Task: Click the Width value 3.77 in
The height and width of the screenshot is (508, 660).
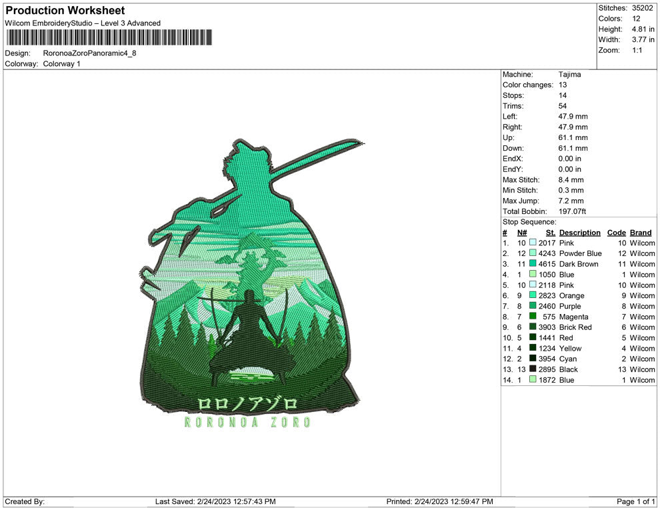Action: click(643, 39)
